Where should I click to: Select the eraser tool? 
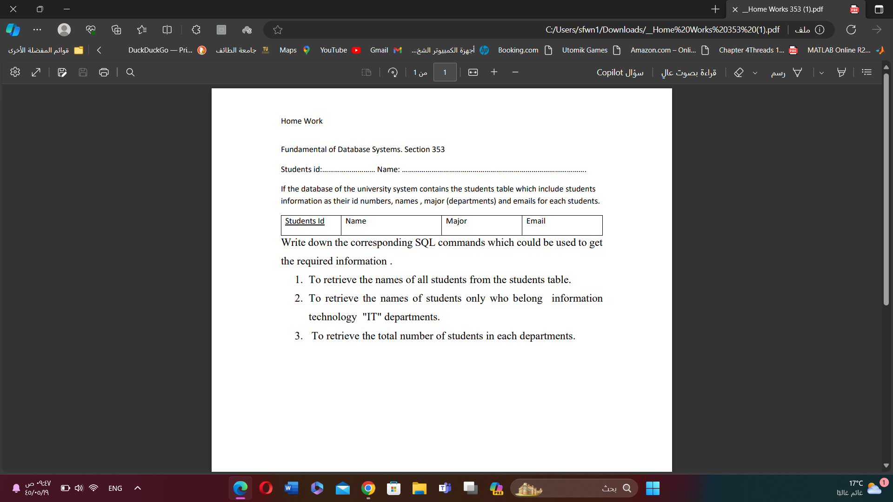tap(739, 73)
